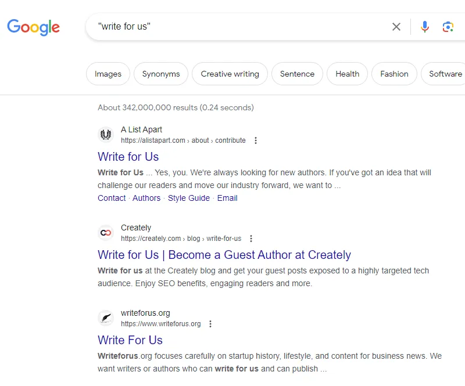The height and width of the screenshot is (386, 465).
Task: Click the writeforus.org site favicon
Action: (x=106, y=318)
